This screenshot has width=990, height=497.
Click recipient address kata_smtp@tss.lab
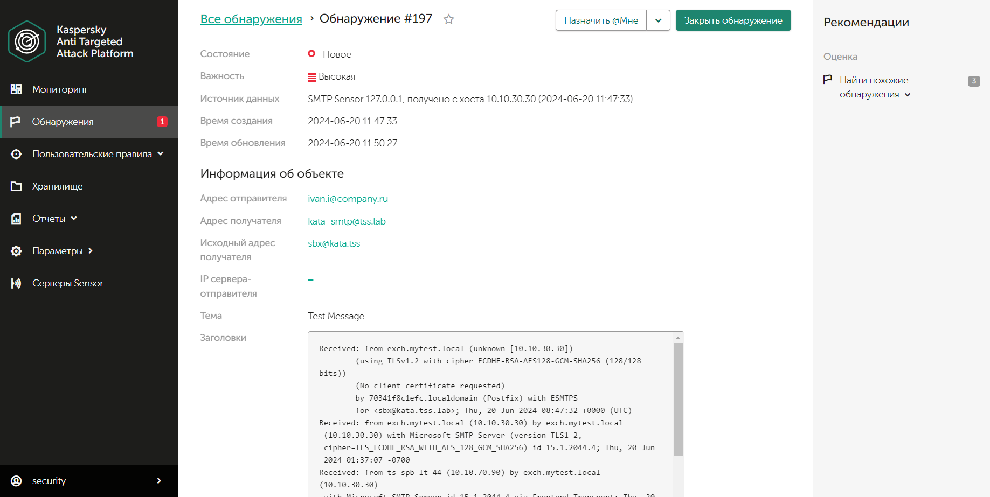[347, 221]
